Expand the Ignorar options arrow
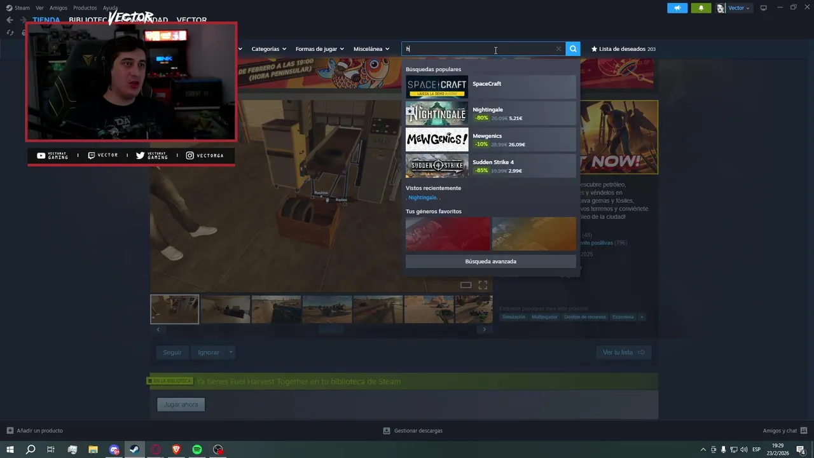814x458 pixels. coord(231,352)
